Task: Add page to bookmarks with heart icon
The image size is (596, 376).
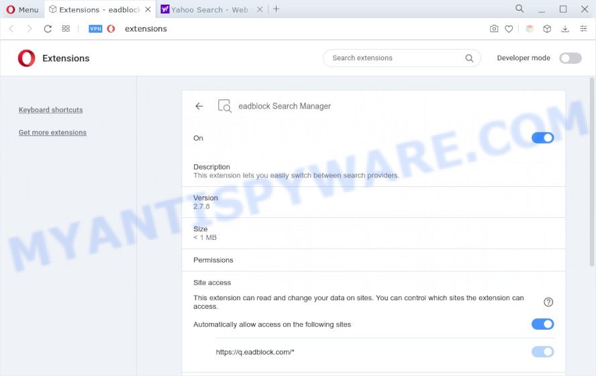Action: (x=509, y=29)
